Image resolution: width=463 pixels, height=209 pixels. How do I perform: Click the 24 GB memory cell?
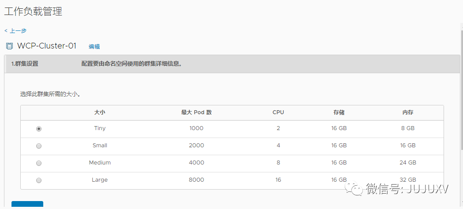point(408,163)
